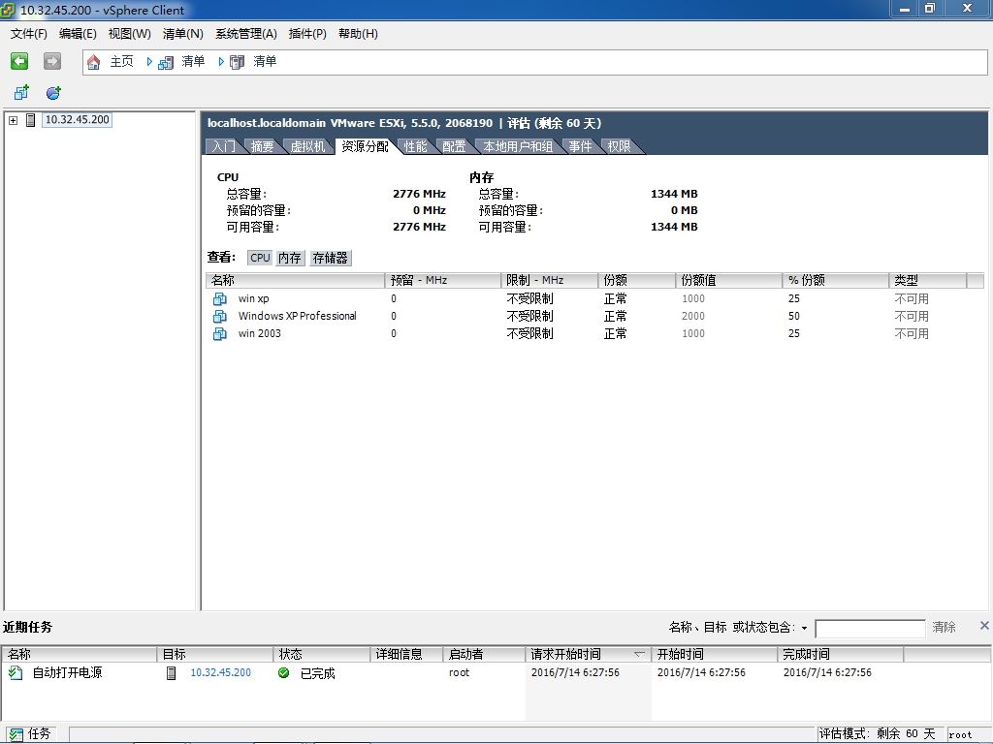Open the 帮助(H) menu
This screenshot has width=993, height=744.
tap(358, 34)
